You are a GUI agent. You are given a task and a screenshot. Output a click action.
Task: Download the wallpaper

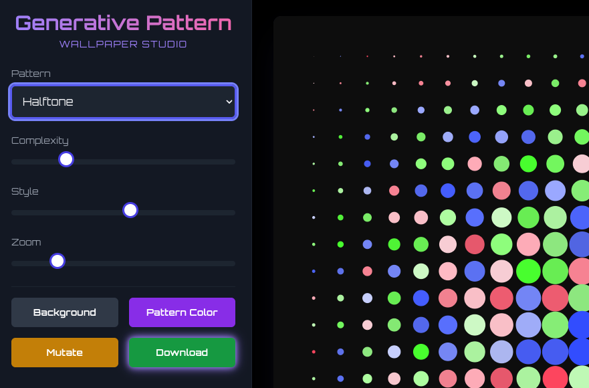pyautogui.click(x=183, y=353)
